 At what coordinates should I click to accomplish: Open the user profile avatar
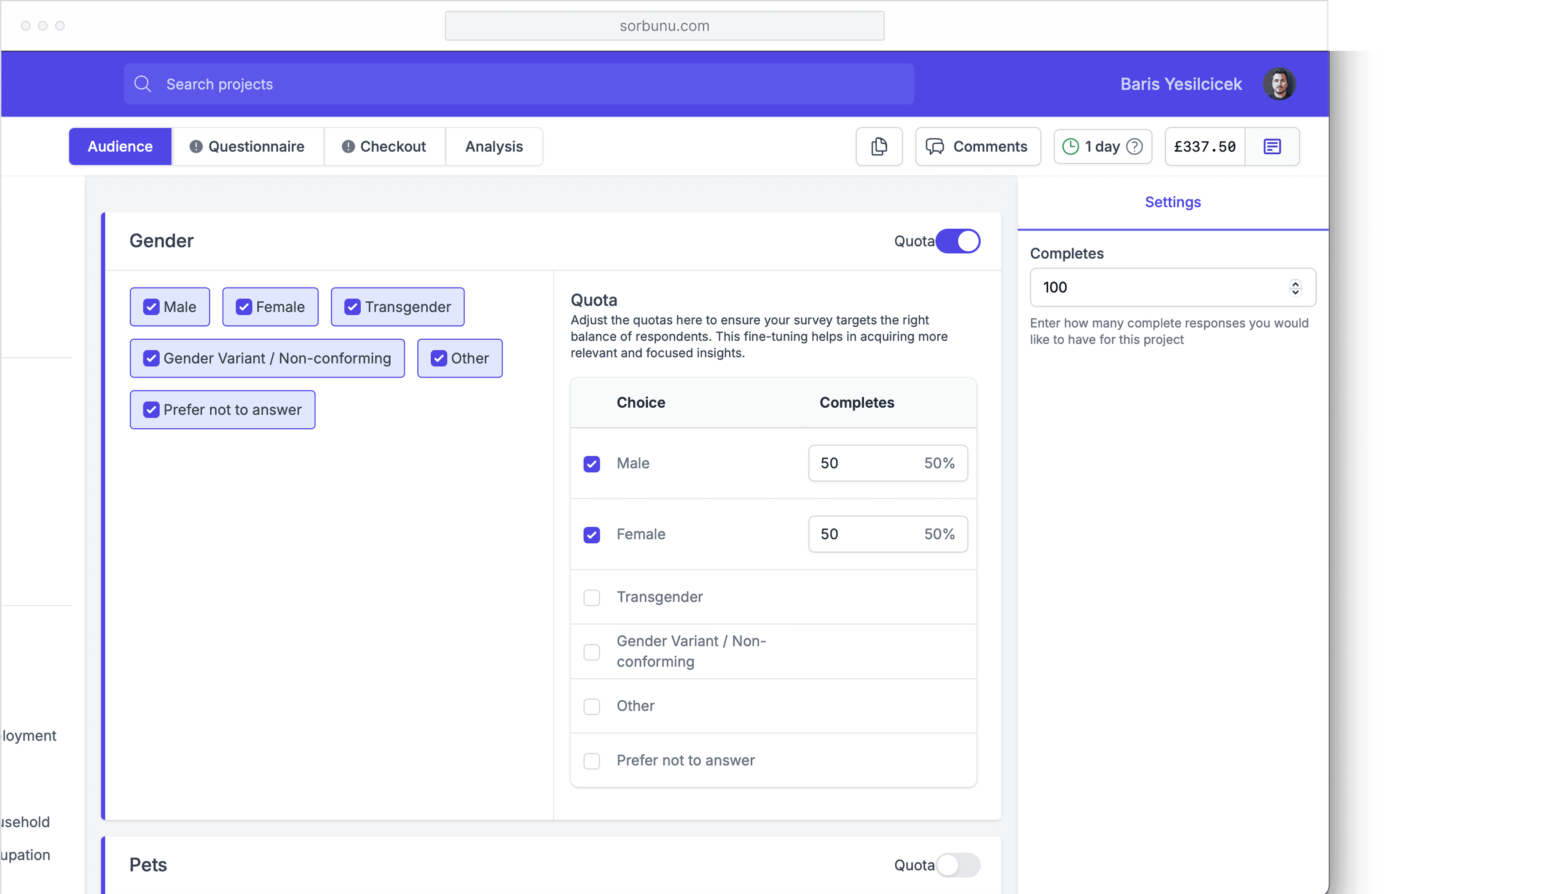point(1279,83)
